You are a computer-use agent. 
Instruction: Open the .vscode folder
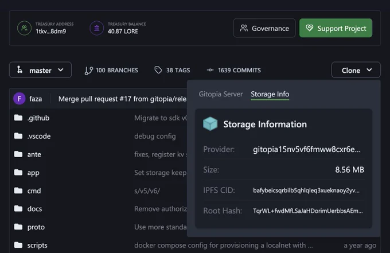coord(39,136)
